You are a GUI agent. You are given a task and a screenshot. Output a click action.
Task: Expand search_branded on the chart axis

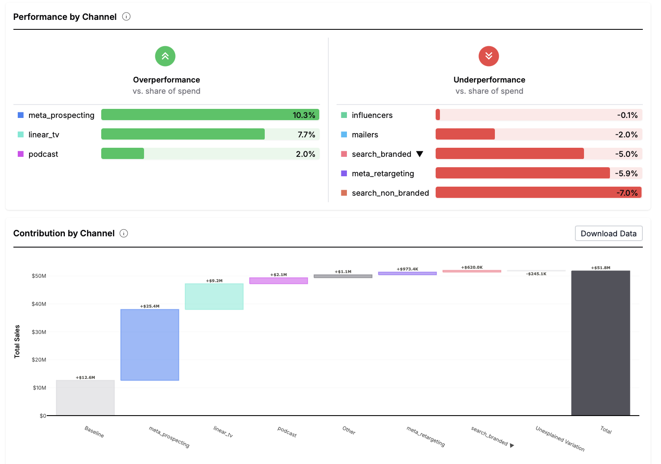(x=512, y=445)
